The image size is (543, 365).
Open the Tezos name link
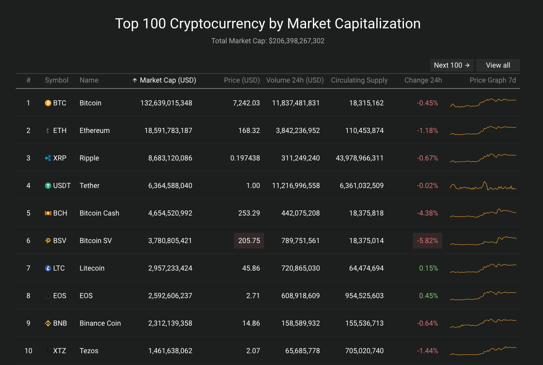(x=89, y=351)
